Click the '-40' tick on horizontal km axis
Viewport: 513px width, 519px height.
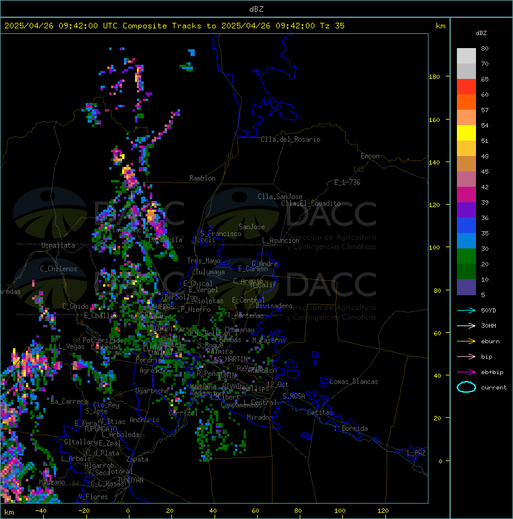(41, 511)
